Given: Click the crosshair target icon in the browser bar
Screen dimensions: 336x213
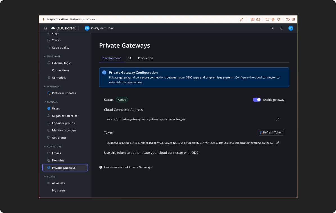Looking at the screenshot, I should [279, 19].
